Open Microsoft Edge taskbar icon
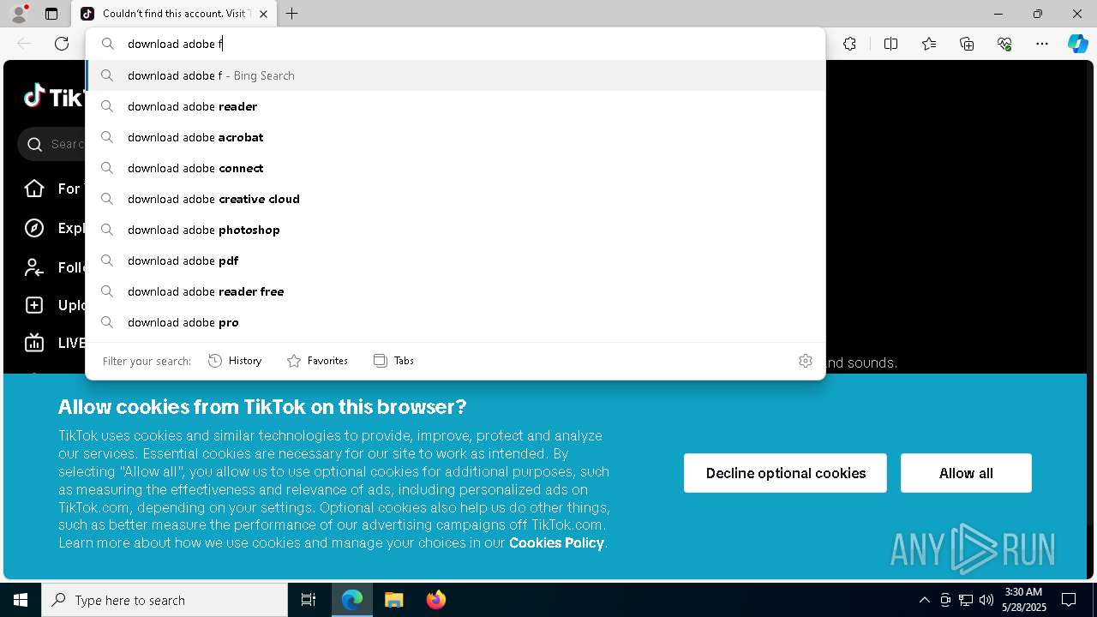The width and height of the screenshot is (1097, 617). pos(352,600)
